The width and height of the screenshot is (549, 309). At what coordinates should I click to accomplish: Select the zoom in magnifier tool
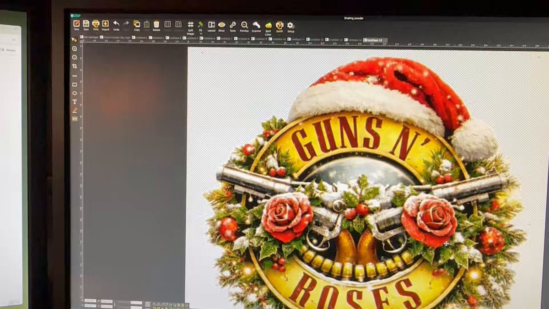(75, 49)
